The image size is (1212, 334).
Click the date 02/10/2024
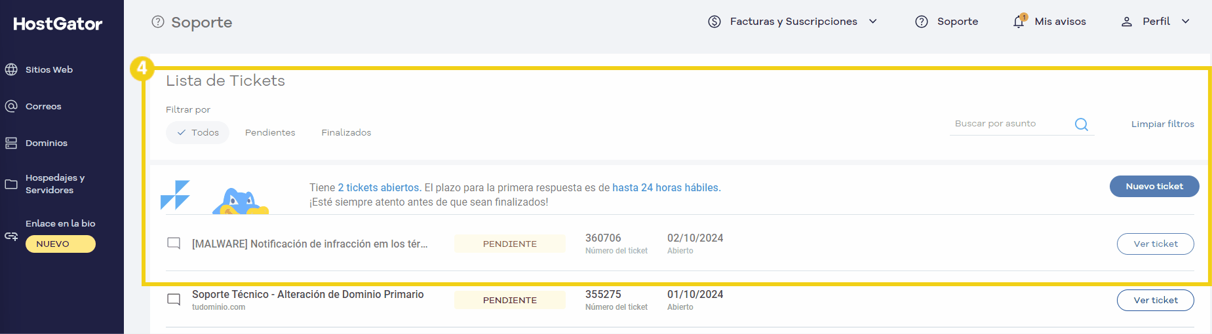pyautogui.click(x=695, y=238)
